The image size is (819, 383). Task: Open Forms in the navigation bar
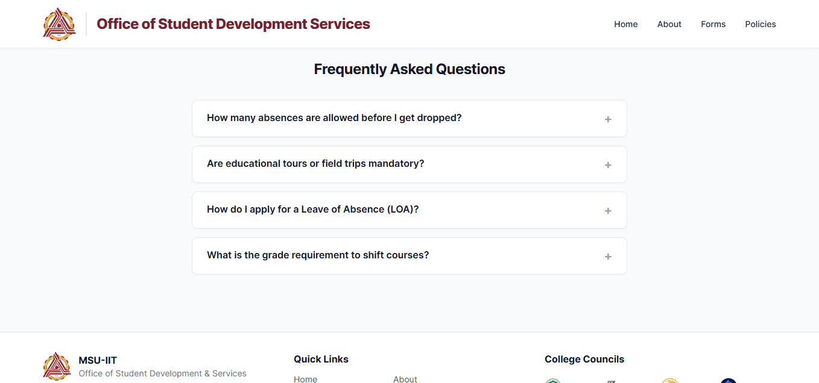pyautogui.click(x=713, y=24)
